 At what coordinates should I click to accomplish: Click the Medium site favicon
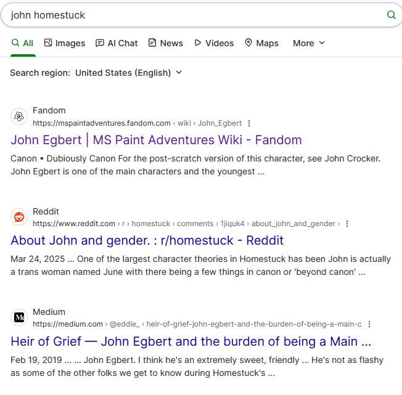click(x=19, y=317)
